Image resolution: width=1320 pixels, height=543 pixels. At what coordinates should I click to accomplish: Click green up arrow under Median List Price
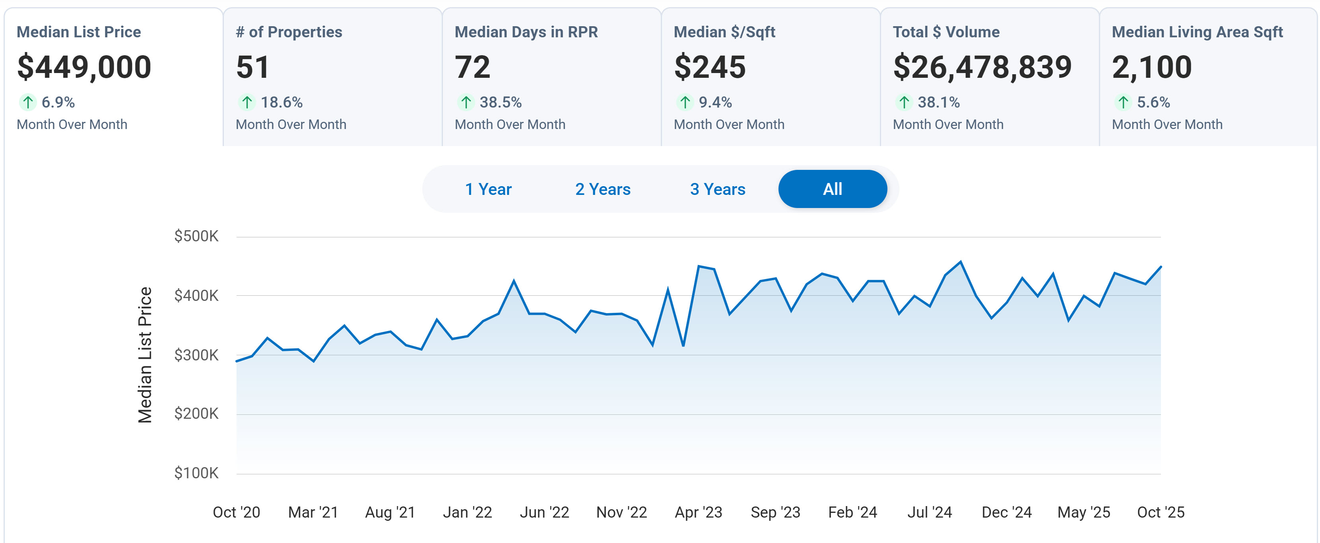point(28,102)
